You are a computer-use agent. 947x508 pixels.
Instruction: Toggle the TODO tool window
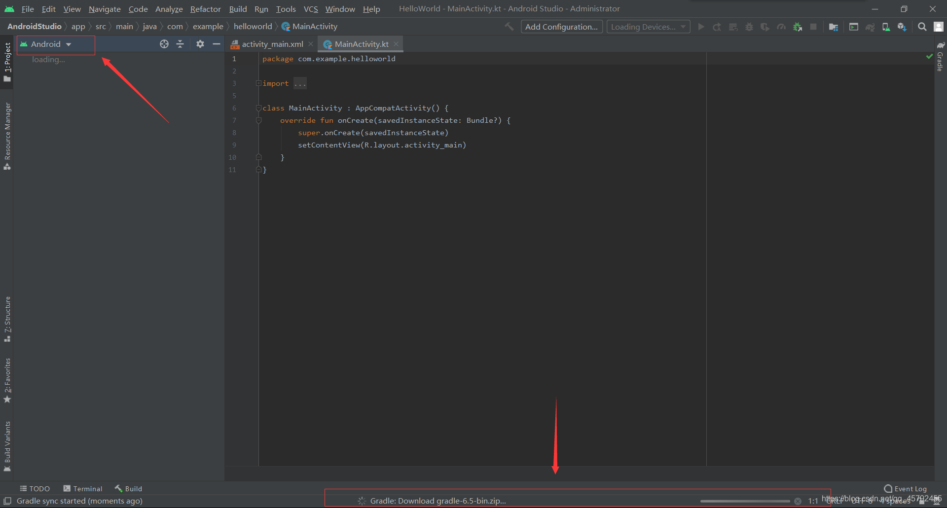[x=35, y=488]
